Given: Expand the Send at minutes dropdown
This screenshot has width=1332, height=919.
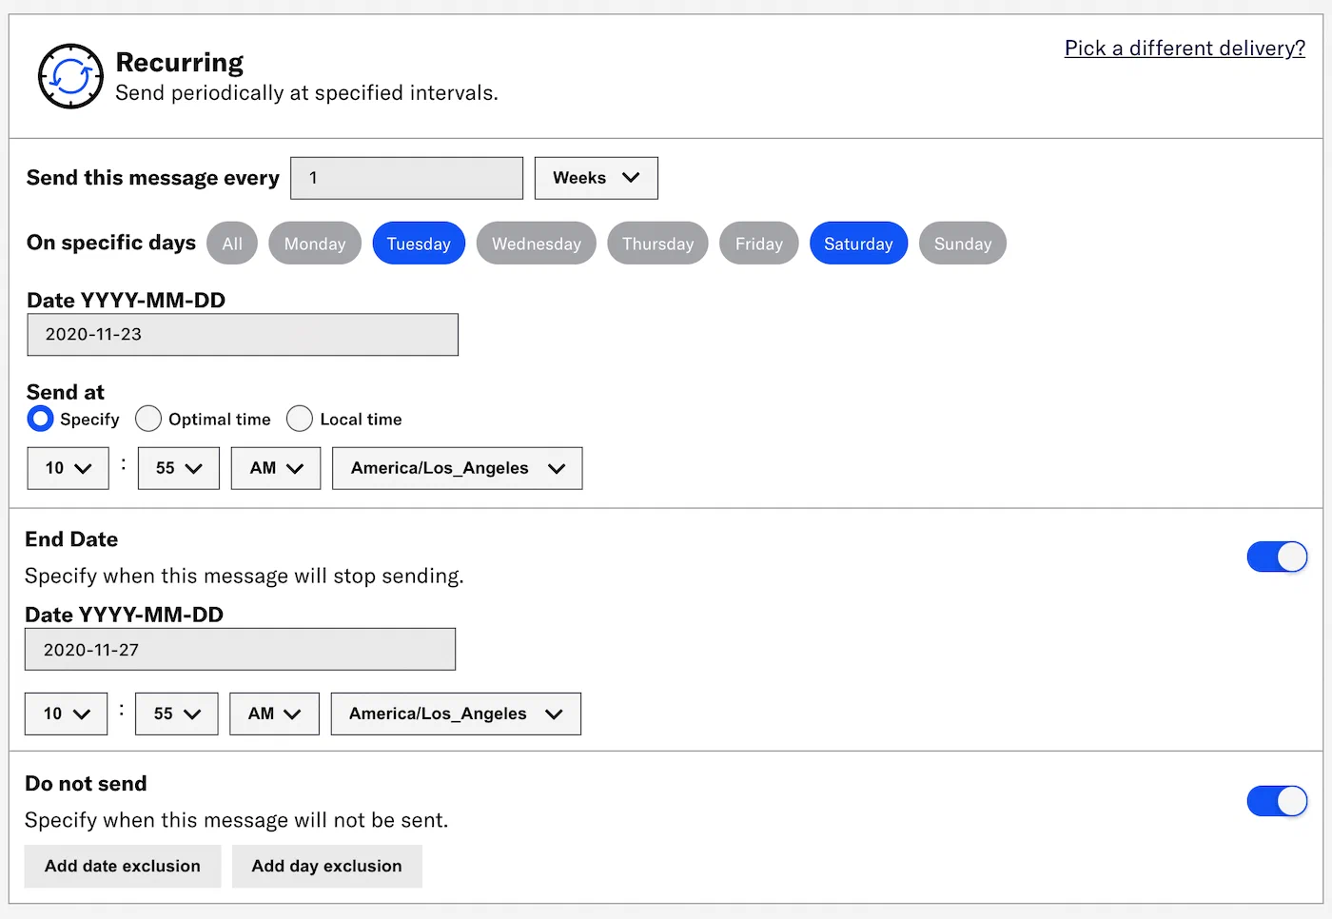Looking at the screenshot, I should 178,468.
